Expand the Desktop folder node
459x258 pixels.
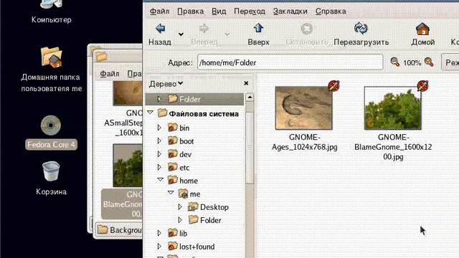[180, 207]
